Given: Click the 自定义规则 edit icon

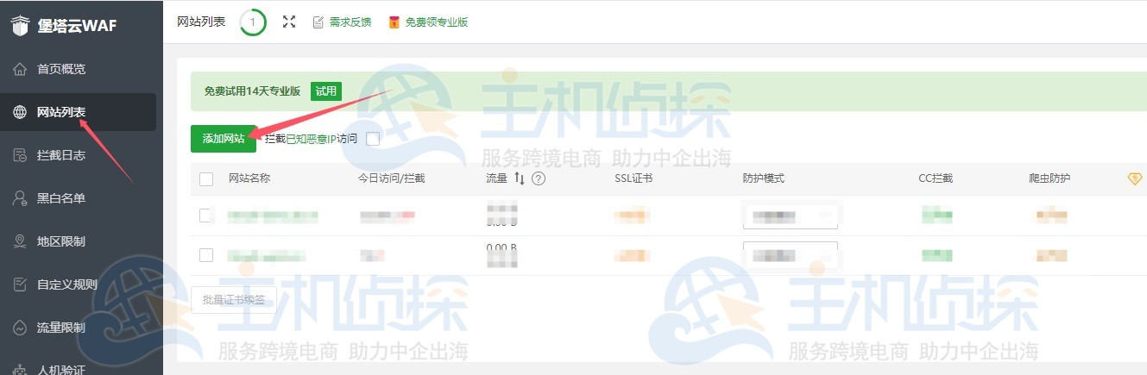Looking at the screenshot, I should coord(20,284).
